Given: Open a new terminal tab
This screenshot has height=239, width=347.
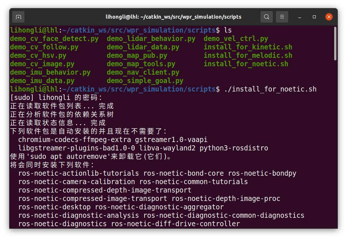Looking at the screenshot, I should click(x=18, y=17).
